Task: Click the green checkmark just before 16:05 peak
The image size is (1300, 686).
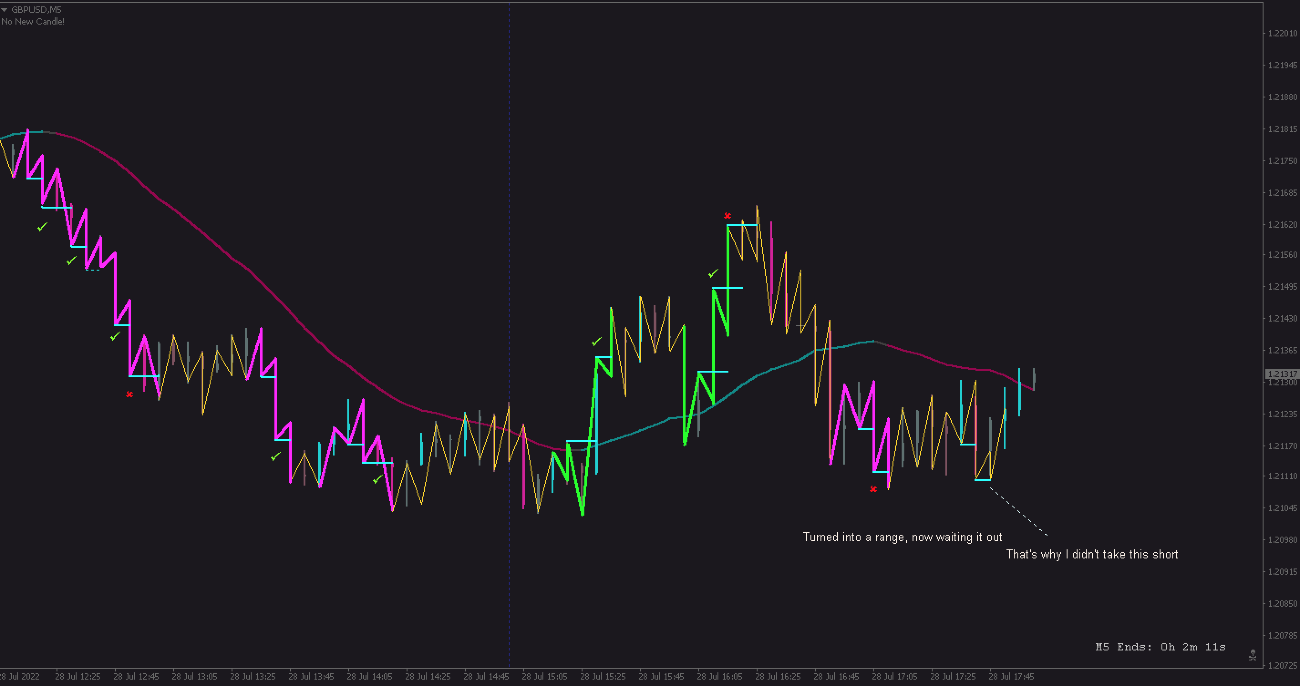Action: (712, 273)
